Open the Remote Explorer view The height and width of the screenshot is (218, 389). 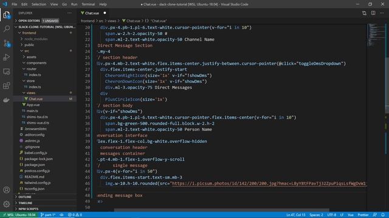7,71
